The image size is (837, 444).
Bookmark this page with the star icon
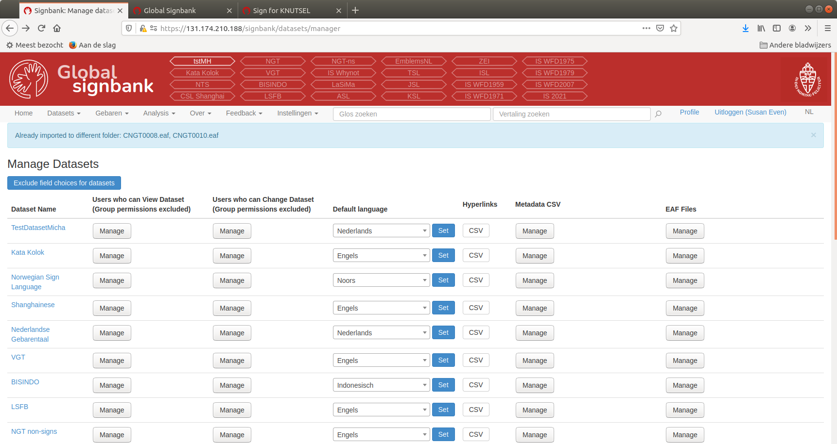click(x=674, y=28)
